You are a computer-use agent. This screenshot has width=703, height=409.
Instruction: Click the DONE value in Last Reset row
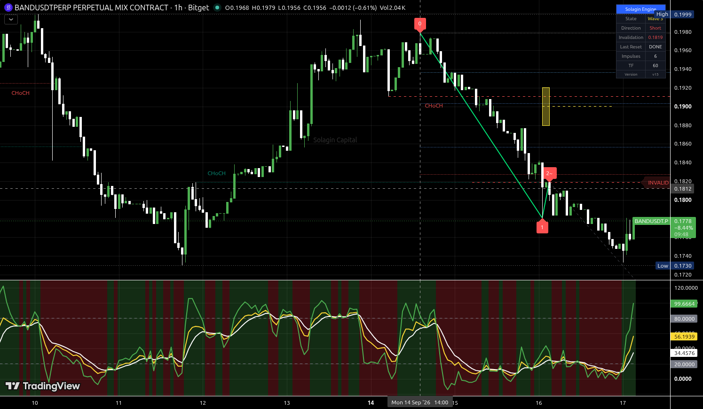[656, 47]
